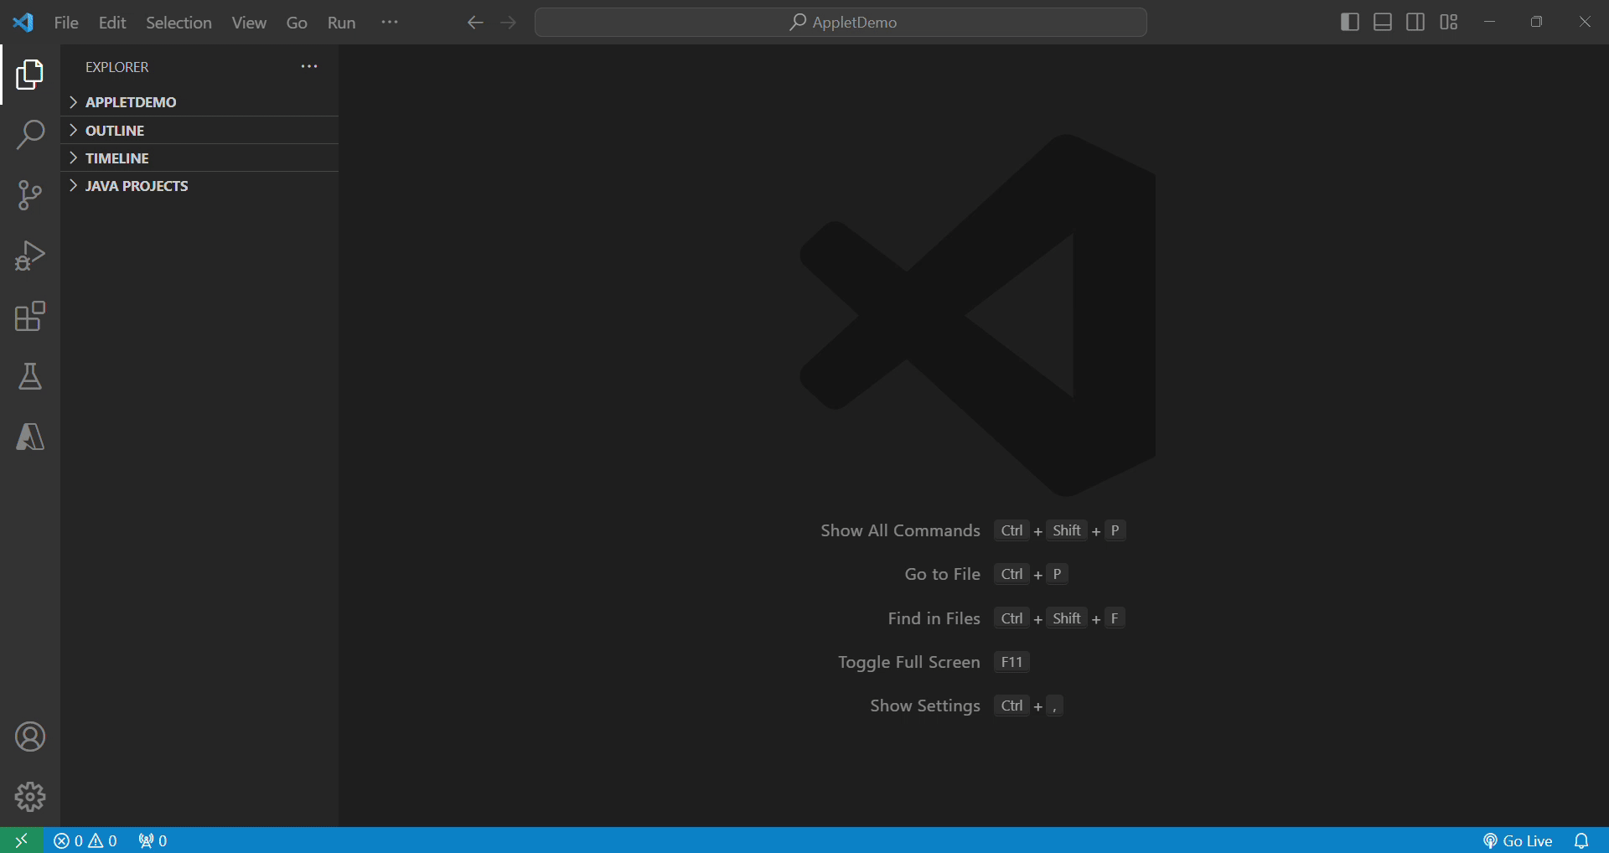
Task: Restore down the VS Code window
Action: click(x=1536, y=23)
